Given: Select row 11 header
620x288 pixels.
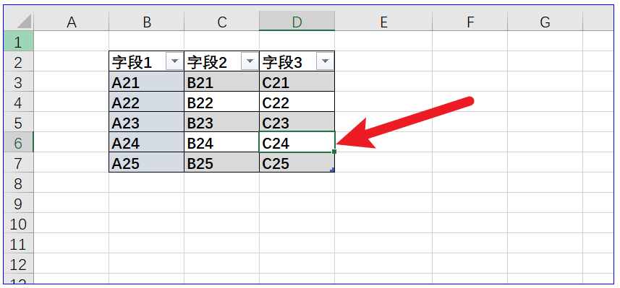Looking at the screenshot, I should tap(18, 243).
